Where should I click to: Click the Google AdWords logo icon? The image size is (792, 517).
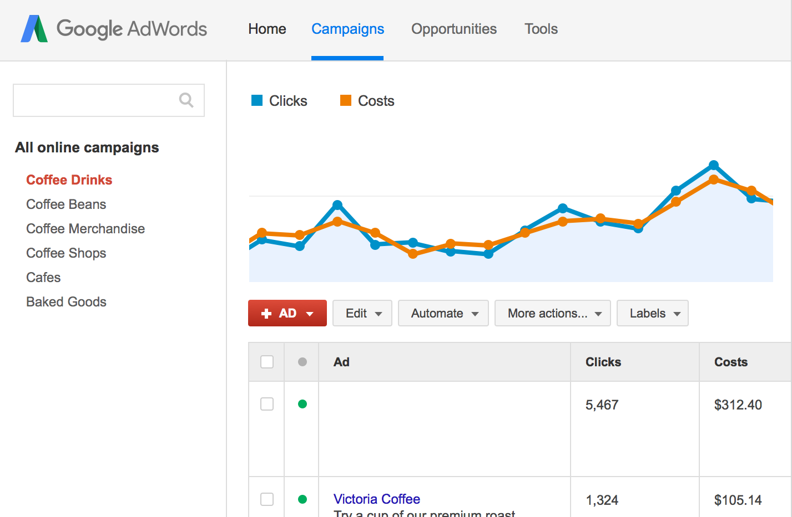(34, 29)
